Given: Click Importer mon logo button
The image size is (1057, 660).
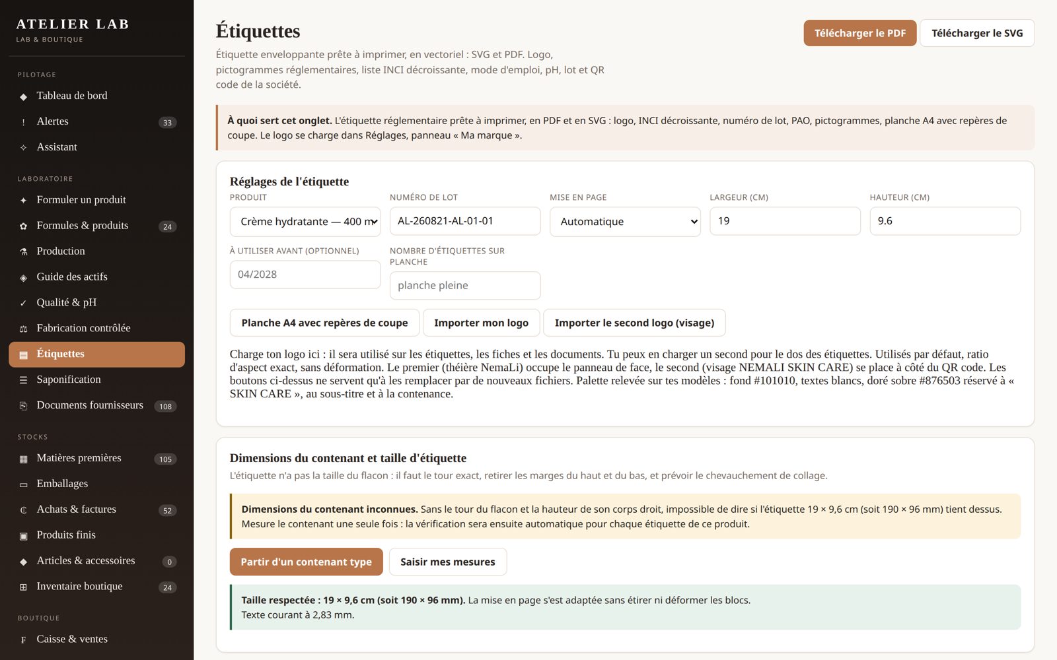Looking at the screenshot, I should [x=481, y=323].
